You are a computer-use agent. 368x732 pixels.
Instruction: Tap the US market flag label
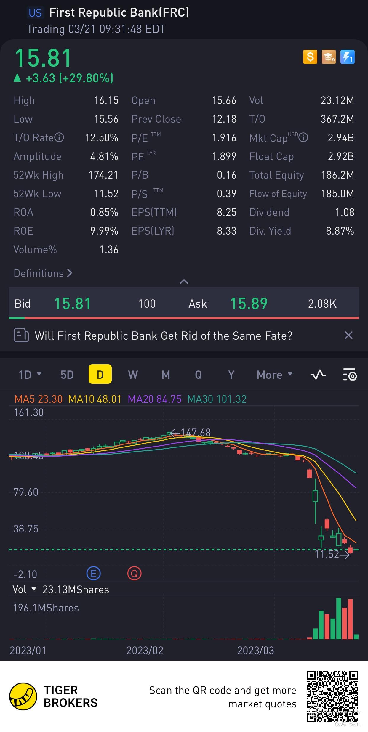tap(35, 13)
